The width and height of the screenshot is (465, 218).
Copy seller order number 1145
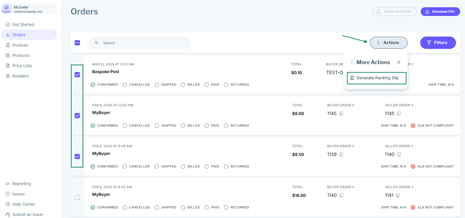click(x=399, y=114)
